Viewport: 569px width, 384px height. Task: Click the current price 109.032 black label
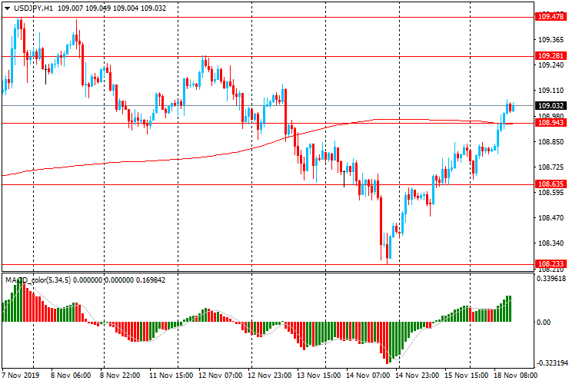551,106
